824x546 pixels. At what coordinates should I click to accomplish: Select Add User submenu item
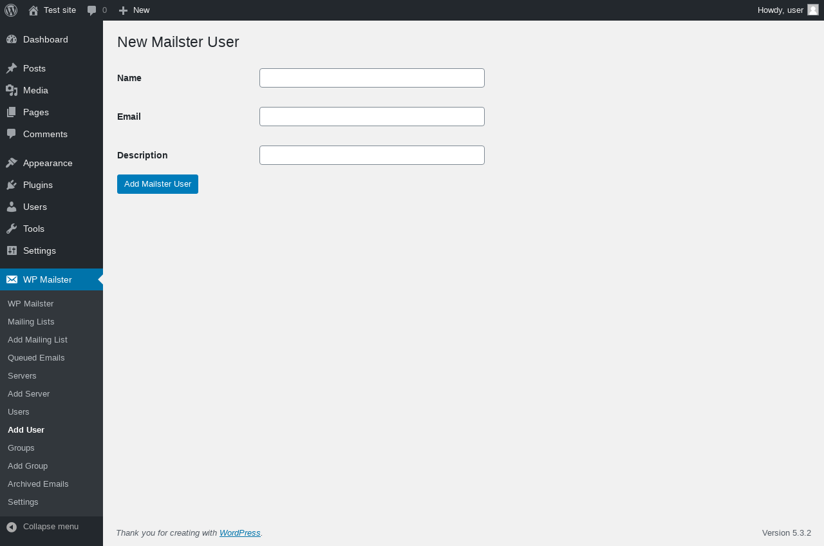point(26,429)
